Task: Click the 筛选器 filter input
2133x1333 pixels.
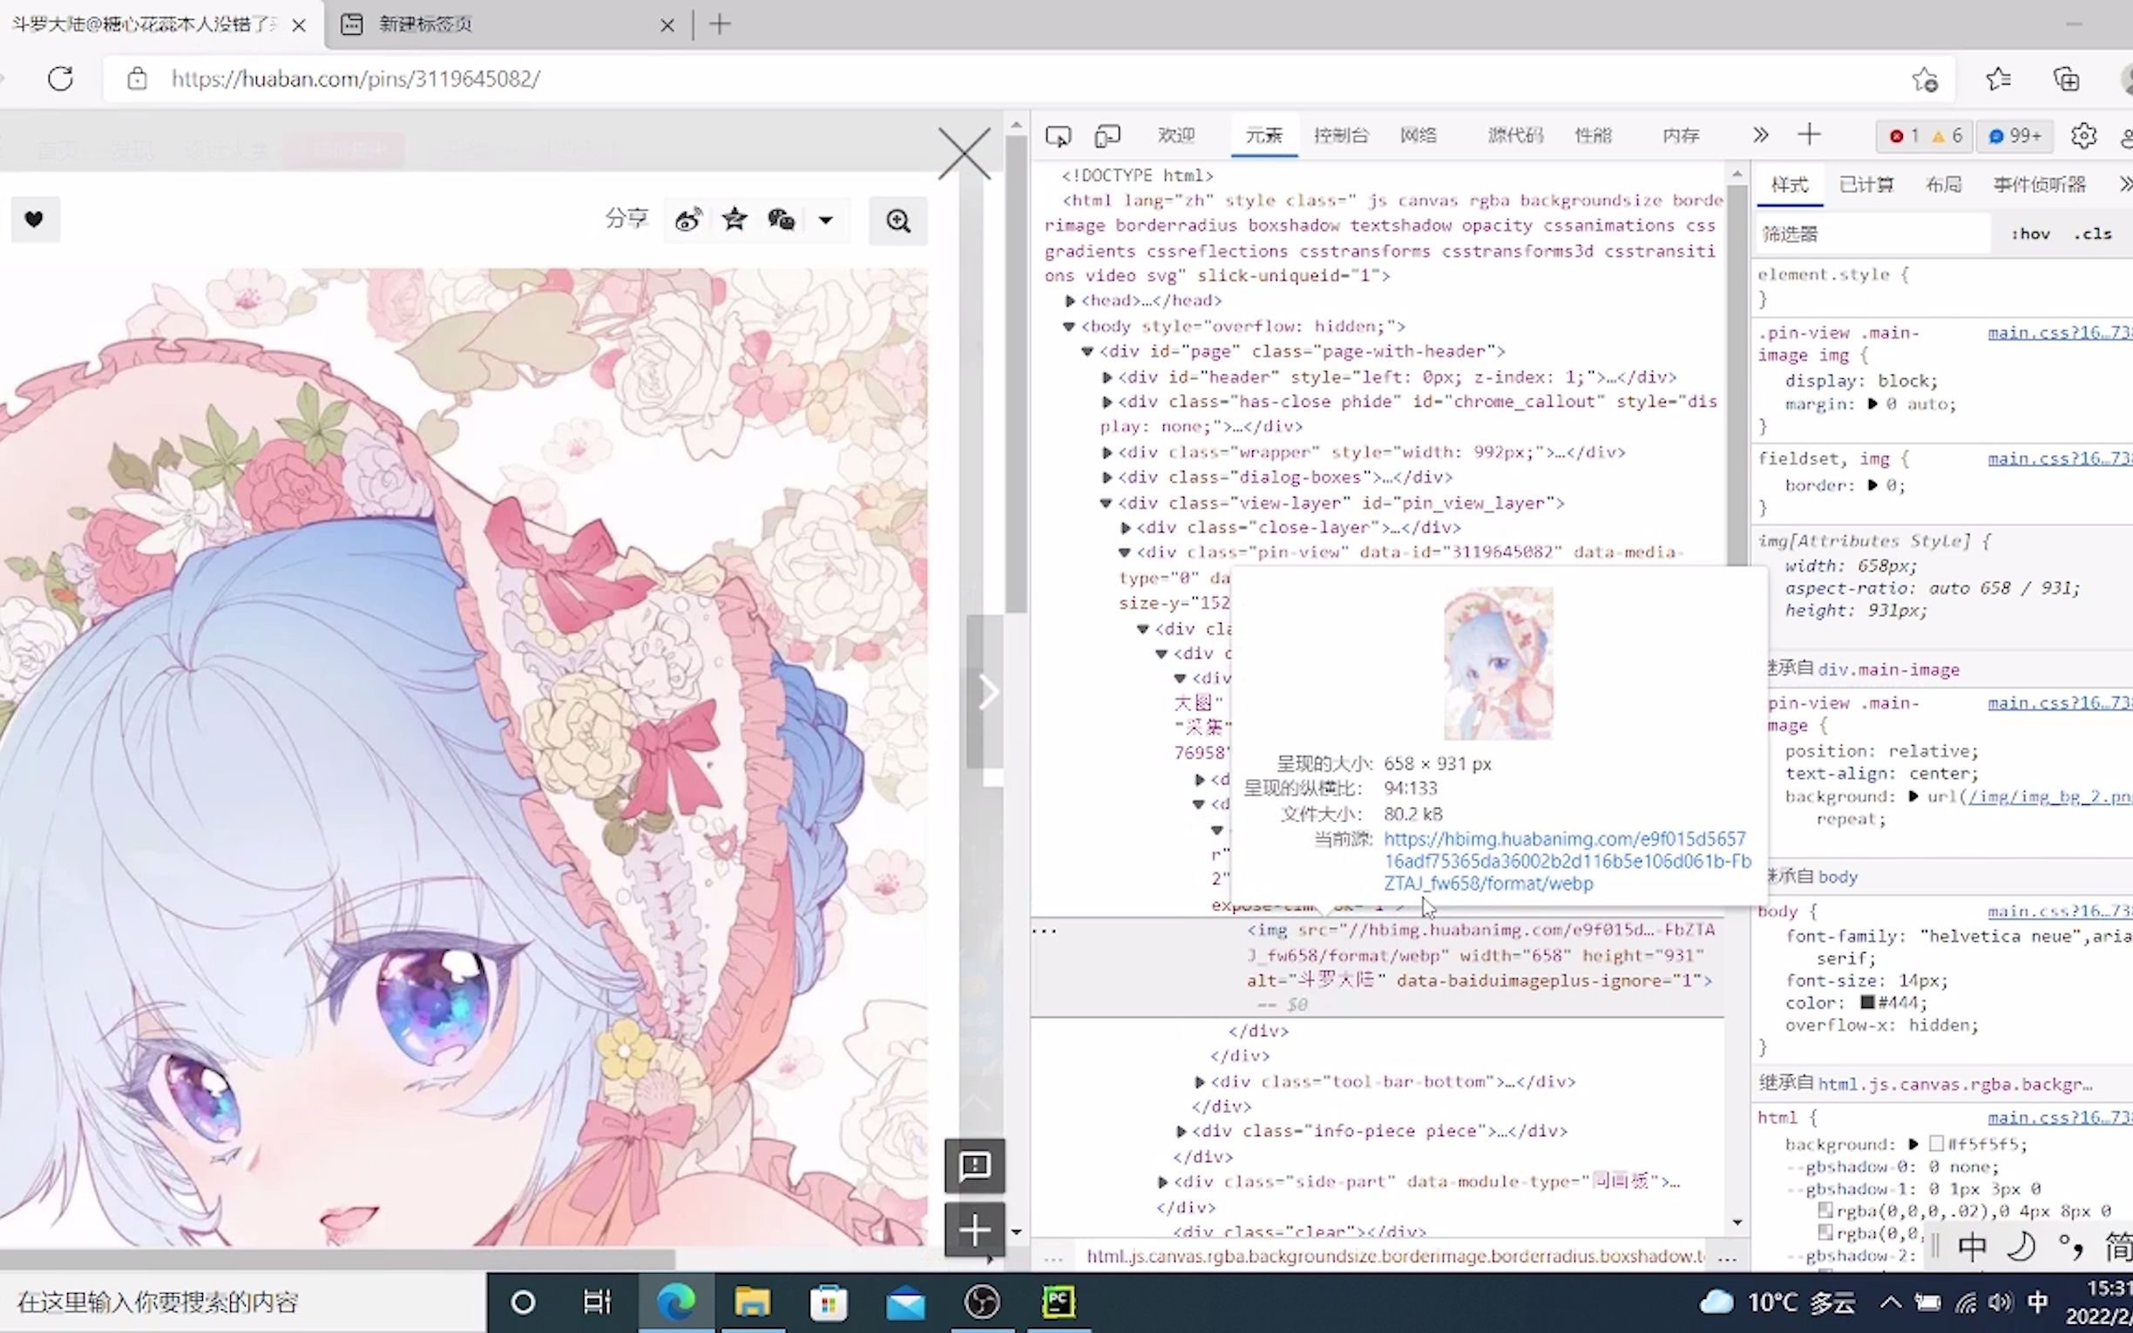Action: point(1873,233)
